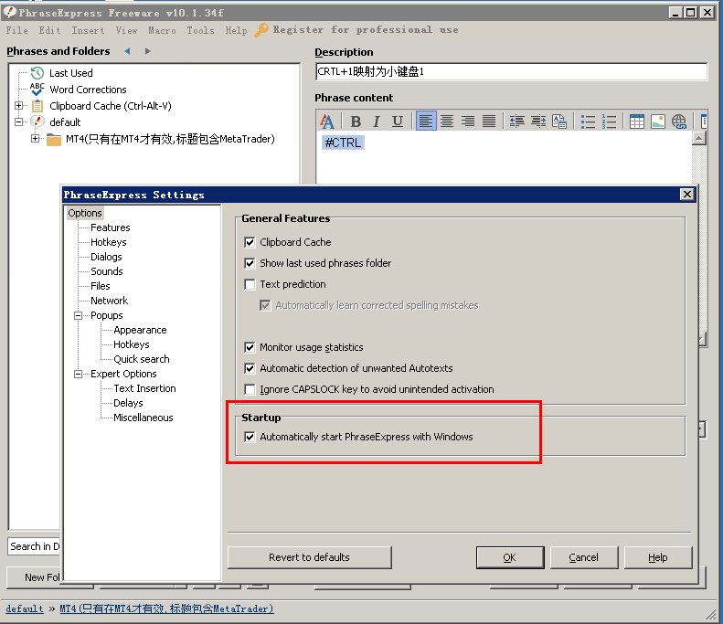The height and width of the screenshot is (624, 723).
Task: Click the Last Used clock icon
Action: (x=37, y=73)
